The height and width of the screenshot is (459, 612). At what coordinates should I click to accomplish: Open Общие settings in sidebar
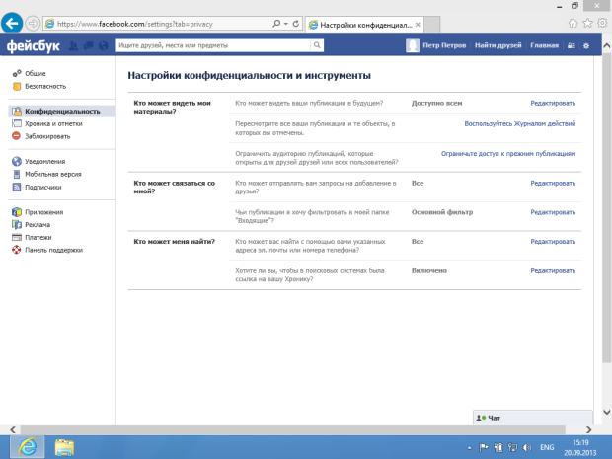[x=36, y=73]
